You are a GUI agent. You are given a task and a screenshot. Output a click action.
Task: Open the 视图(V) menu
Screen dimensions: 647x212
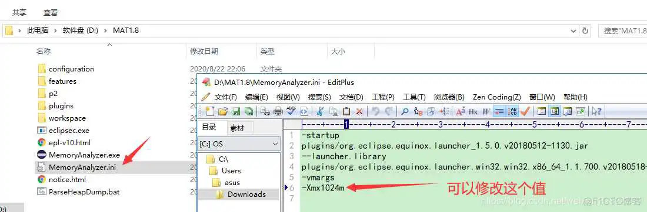pos(288,97)
